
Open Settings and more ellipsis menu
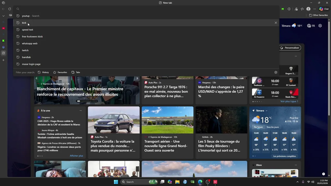pyautogui.click(x=315, y=9)
